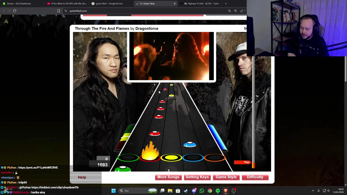Reload the guitarflash.com page
Viewport: 347px width, 195px height.
(15, 11)
